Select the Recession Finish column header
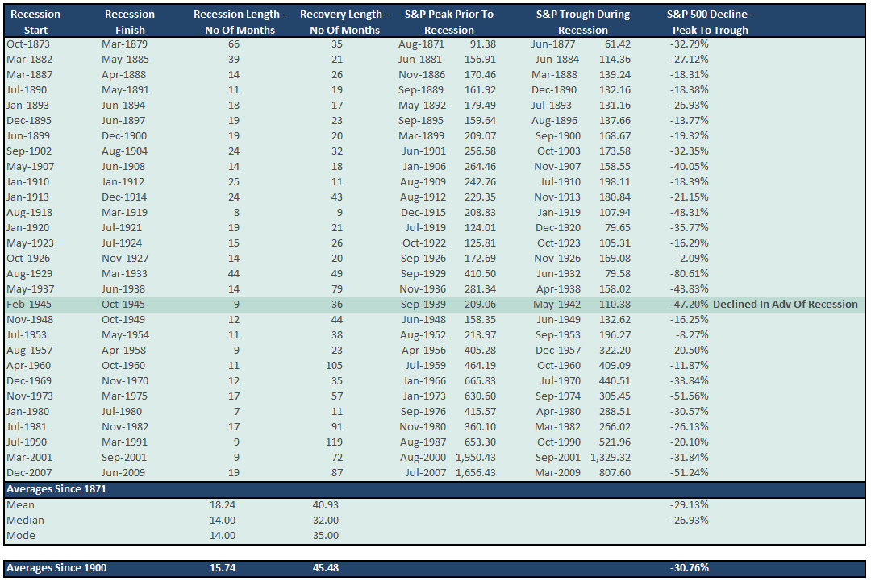Viewport: 871px width, 581px height. (x=130, y=22)
